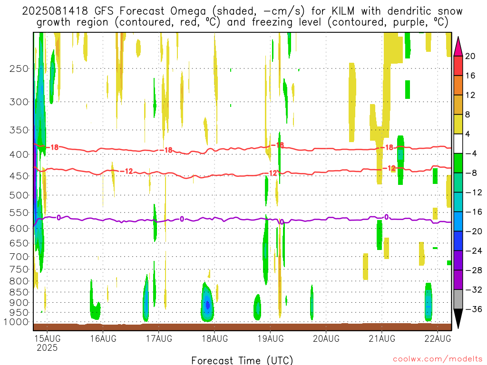The height and width of the screenshot is (365, 487).
Task: Click the black downward arrow below colorbar
Action: click(458, 319)
